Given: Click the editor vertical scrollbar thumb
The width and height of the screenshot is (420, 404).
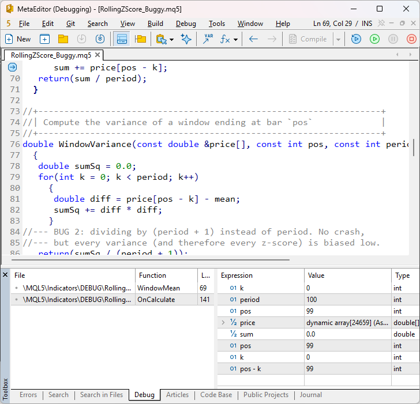Looking at the screenshot, I should pyautogui.click(x=414, y=148).
